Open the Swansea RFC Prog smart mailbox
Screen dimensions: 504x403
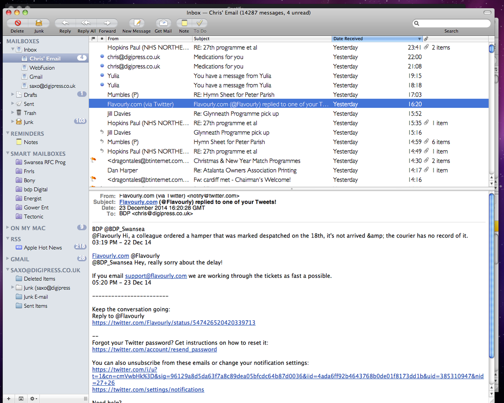tap(45, 162)
